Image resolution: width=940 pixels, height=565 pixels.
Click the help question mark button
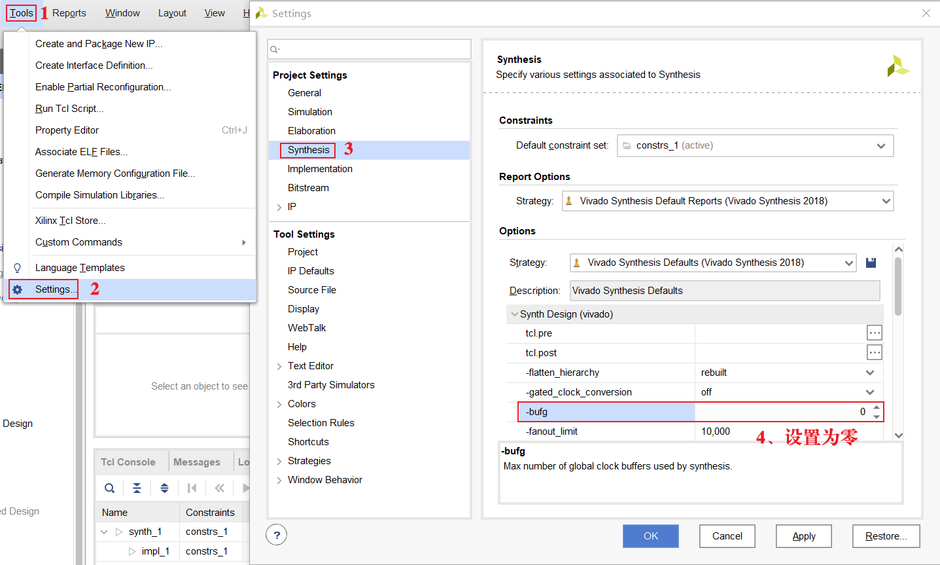[x=277, y=536]
